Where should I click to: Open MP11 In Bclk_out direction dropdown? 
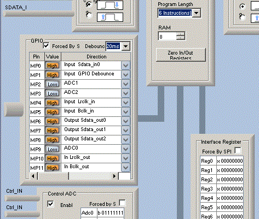125,168
